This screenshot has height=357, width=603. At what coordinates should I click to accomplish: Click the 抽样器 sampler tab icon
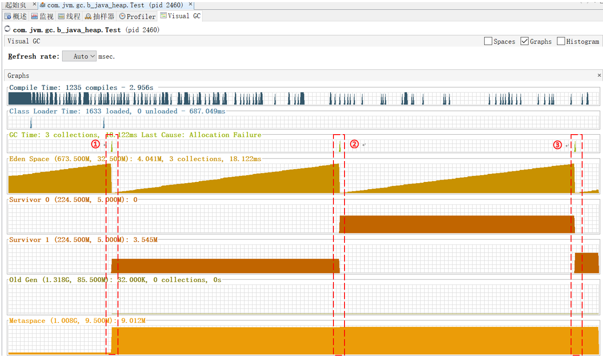88,17
